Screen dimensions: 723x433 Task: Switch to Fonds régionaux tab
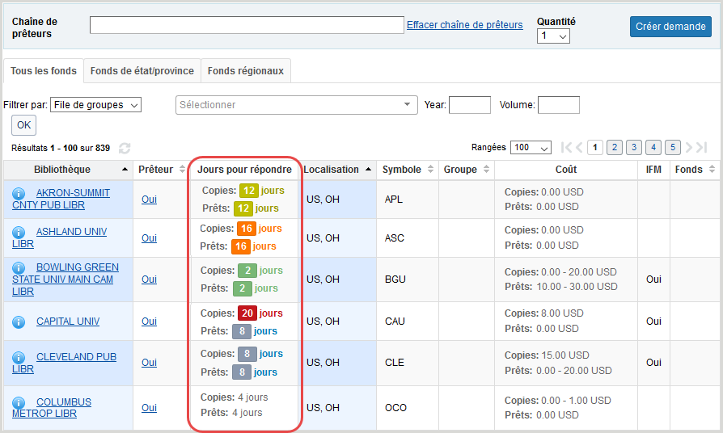point(245,71)
